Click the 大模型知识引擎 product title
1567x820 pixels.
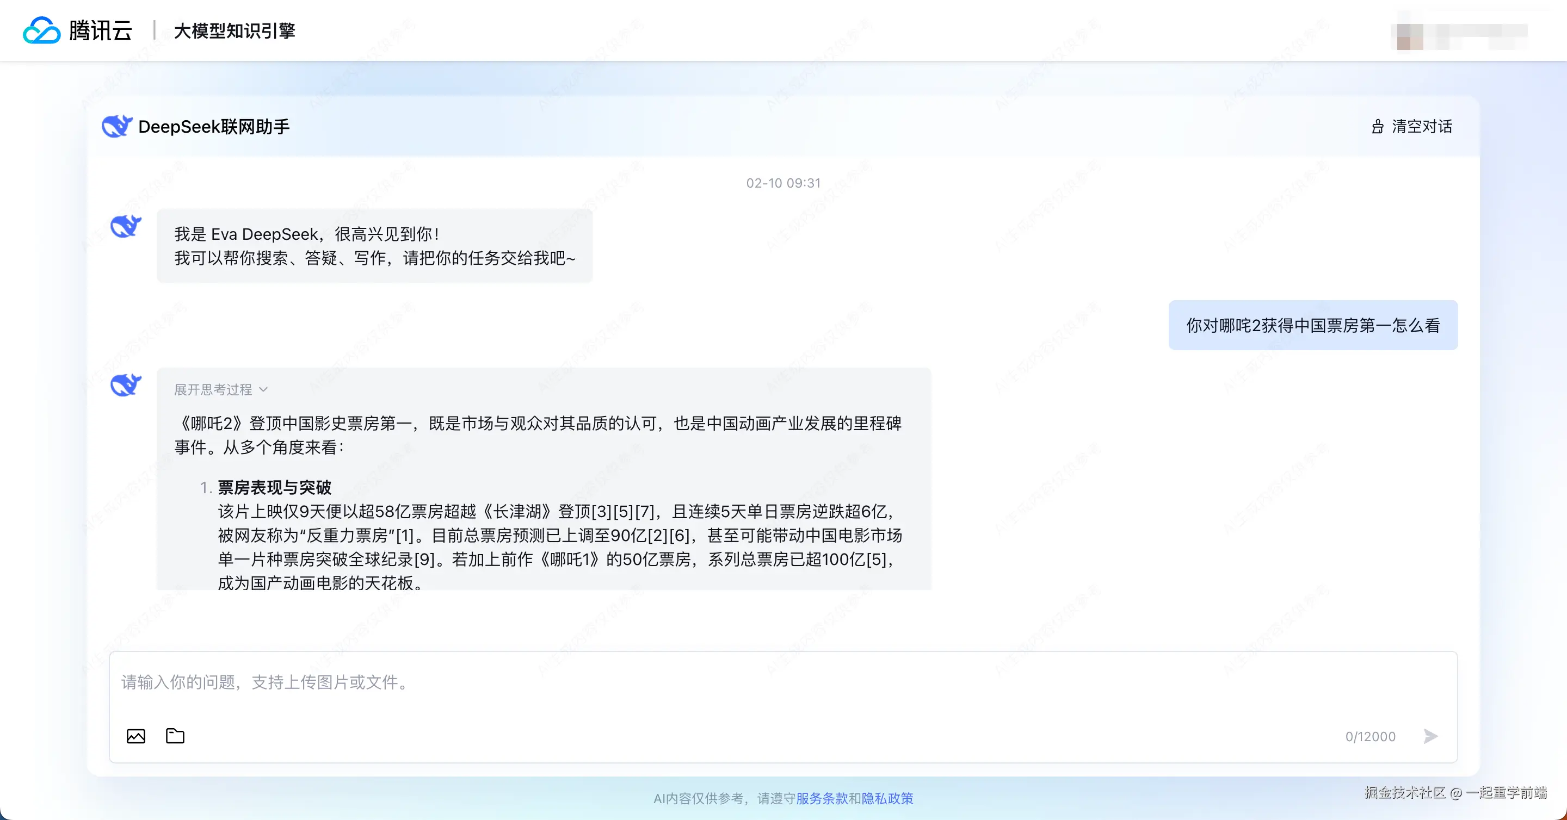[x=234, y=30]
